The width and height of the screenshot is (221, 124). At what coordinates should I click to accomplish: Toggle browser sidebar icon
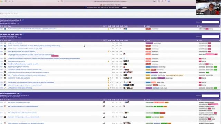coord(6,1)
